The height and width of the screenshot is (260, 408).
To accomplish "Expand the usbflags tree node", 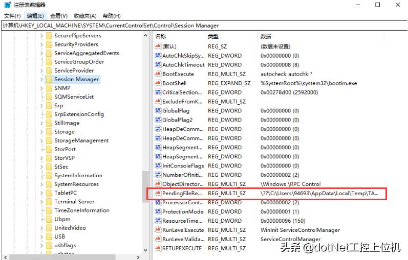I will (x=41, y=245).
